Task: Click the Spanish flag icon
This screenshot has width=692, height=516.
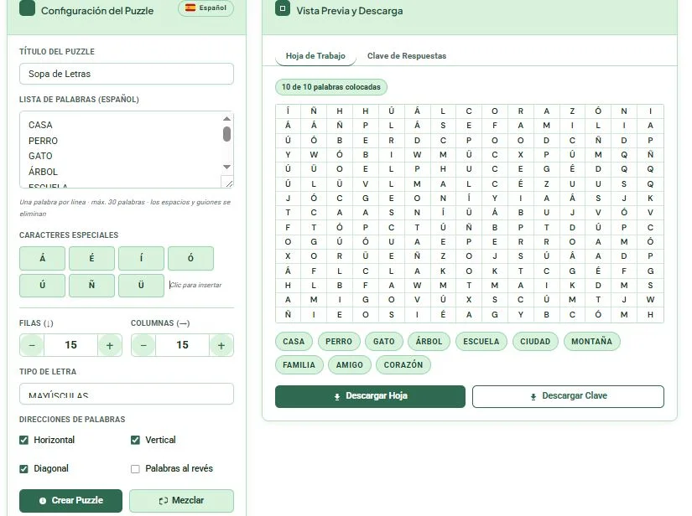Action: (190, 8)
